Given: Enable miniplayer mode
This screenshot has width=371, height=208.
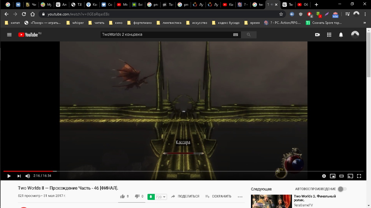Looking at the screenshot, I should click(333, 176).
